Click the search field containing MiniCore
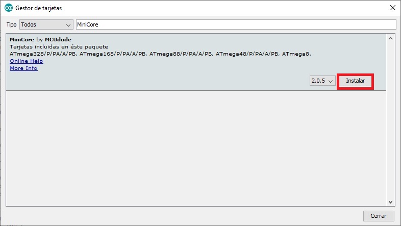Screen dimensions: 401x226 click(x=236, y=24)
